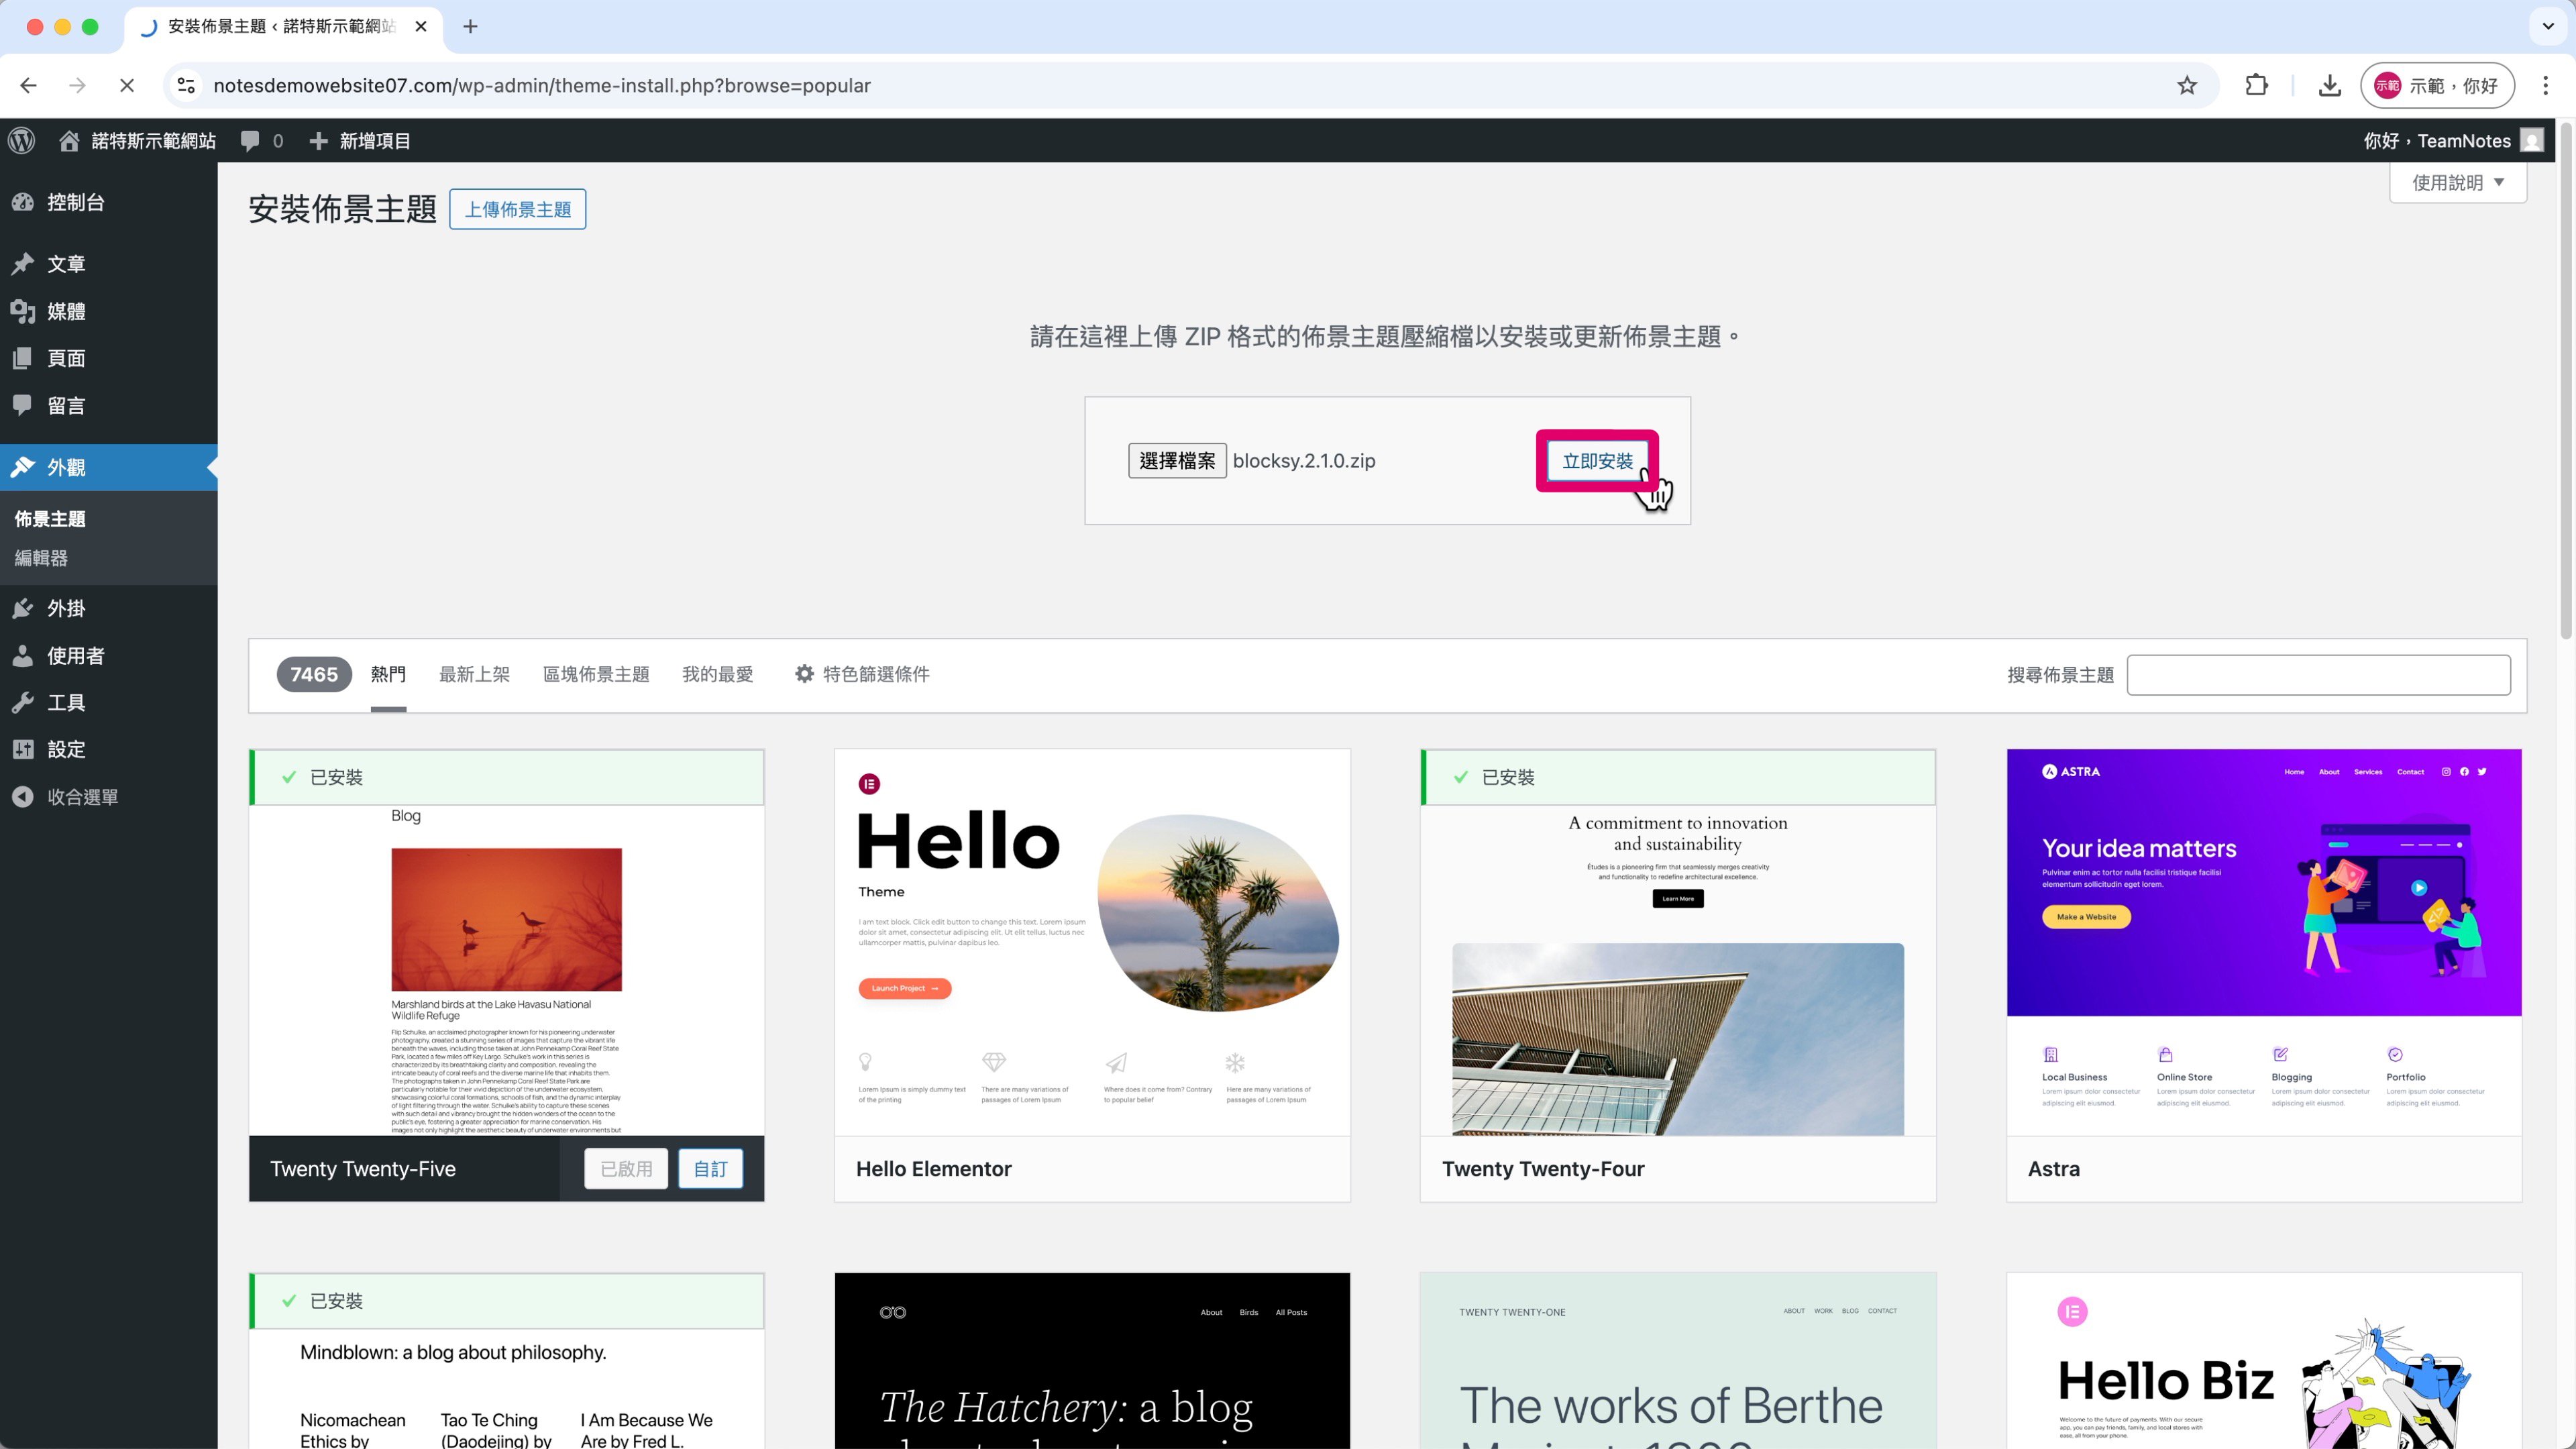Switch to the 最新上架 tab
This screenshot has width=2576, height=1449.
pyautogui.click(x=474, y=674)
